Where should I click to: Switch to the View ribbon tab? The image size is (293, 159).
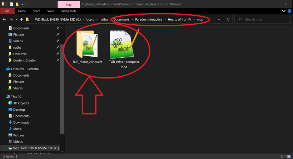pos(50,11)
